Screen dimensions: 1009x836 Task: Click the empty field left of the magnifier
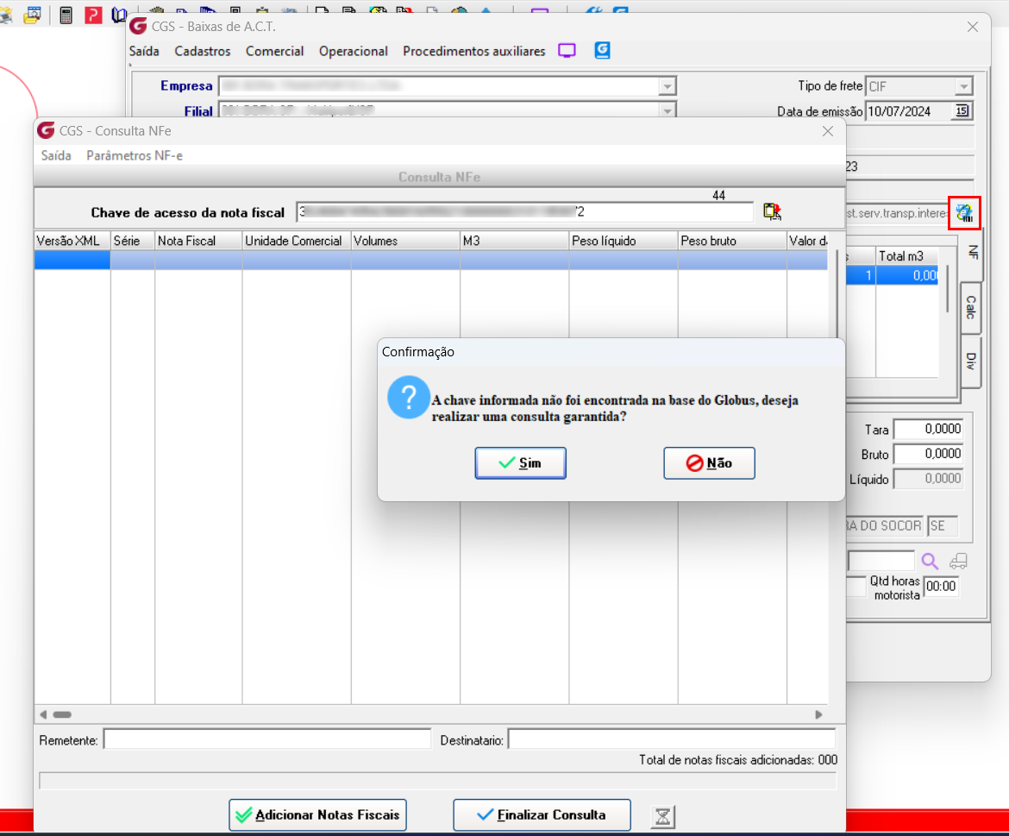point(881,561)
